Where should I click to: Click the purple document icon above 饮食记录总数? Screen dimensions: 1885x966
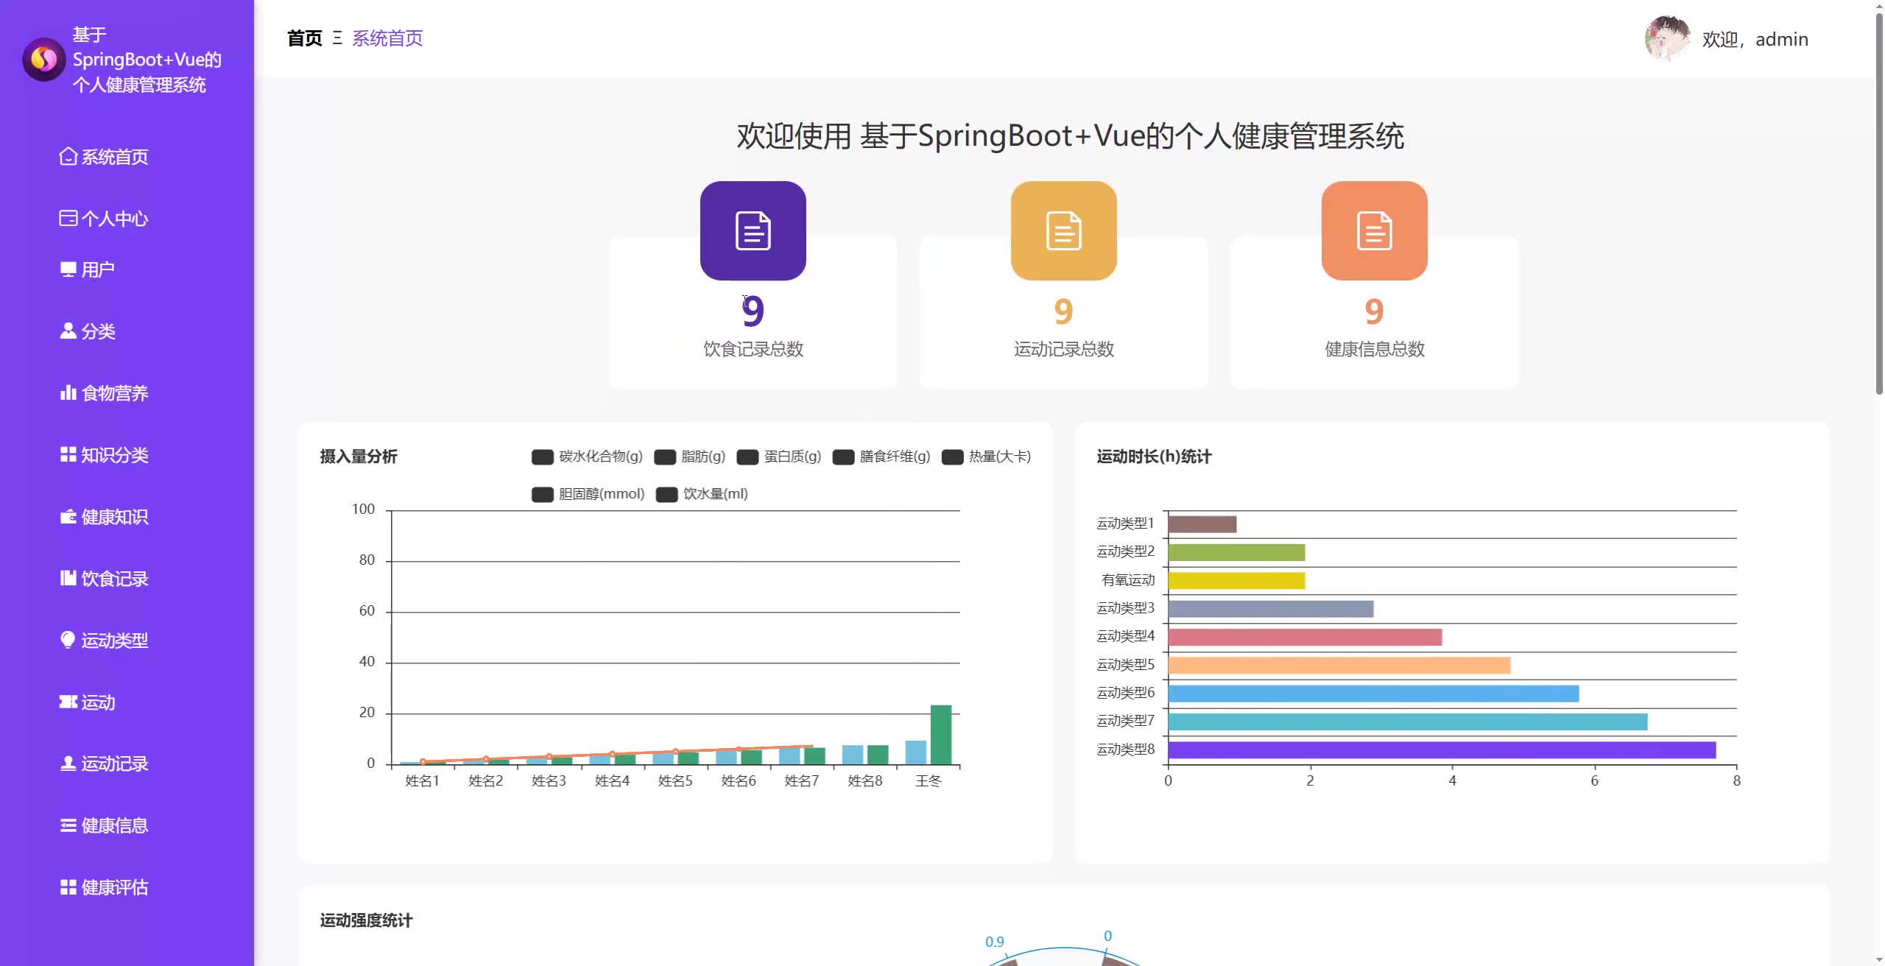[x=753, y=231]
